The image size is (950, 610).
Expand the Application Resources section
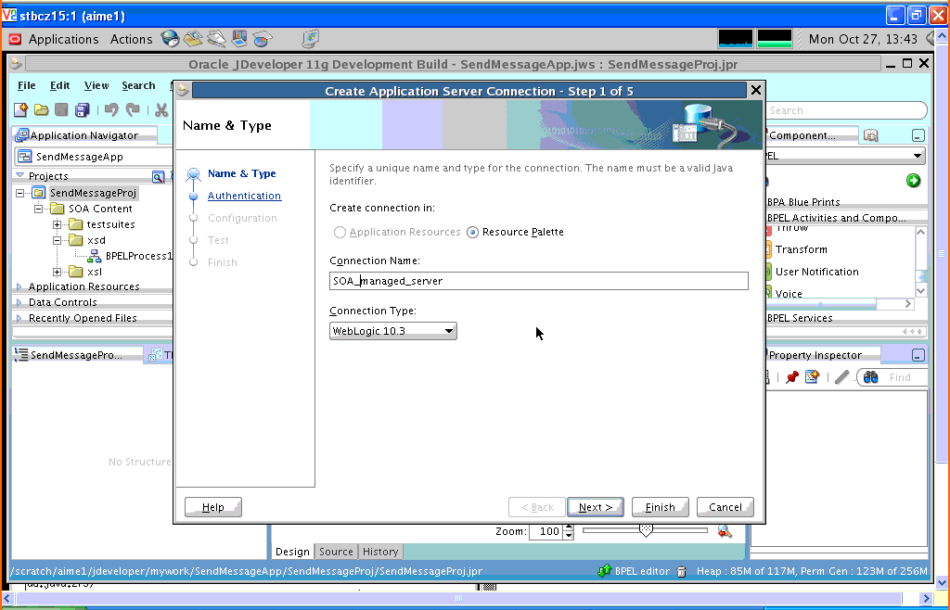click(19, 286)
